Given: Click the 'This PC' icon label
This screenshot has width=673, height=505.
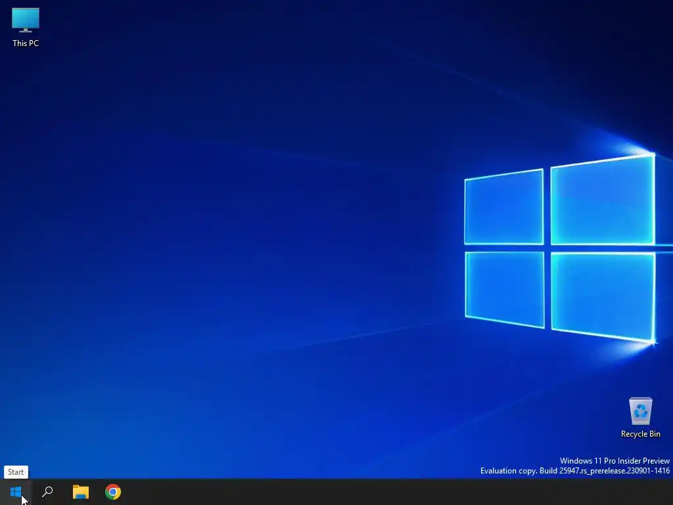Looking at the screenshot, I should pyautogui.click(x=26, y=43).
